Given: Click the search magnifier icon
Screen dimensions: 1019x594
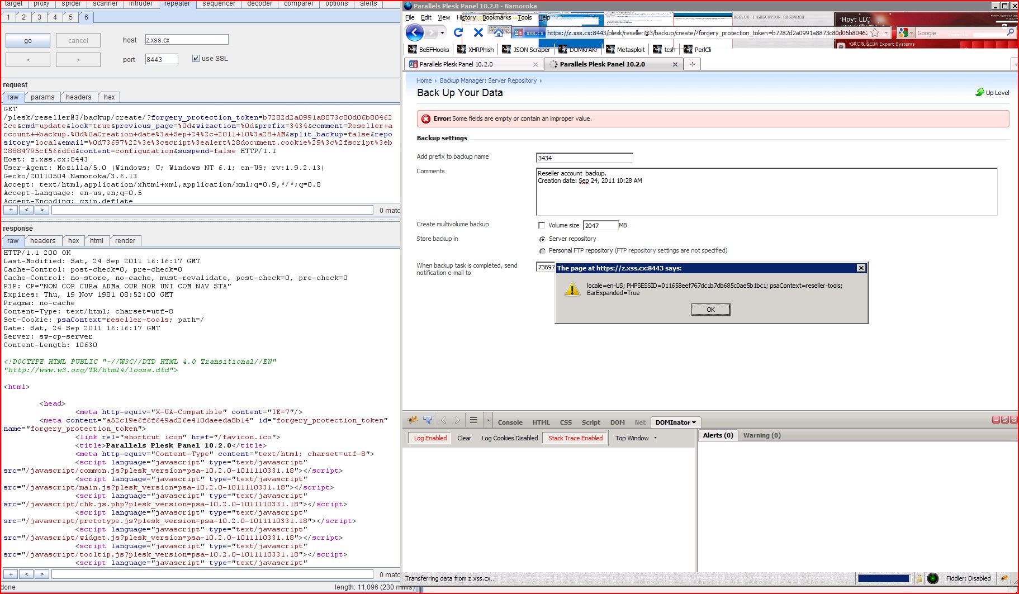Looking at the screenshot, I should point(1010,33).
